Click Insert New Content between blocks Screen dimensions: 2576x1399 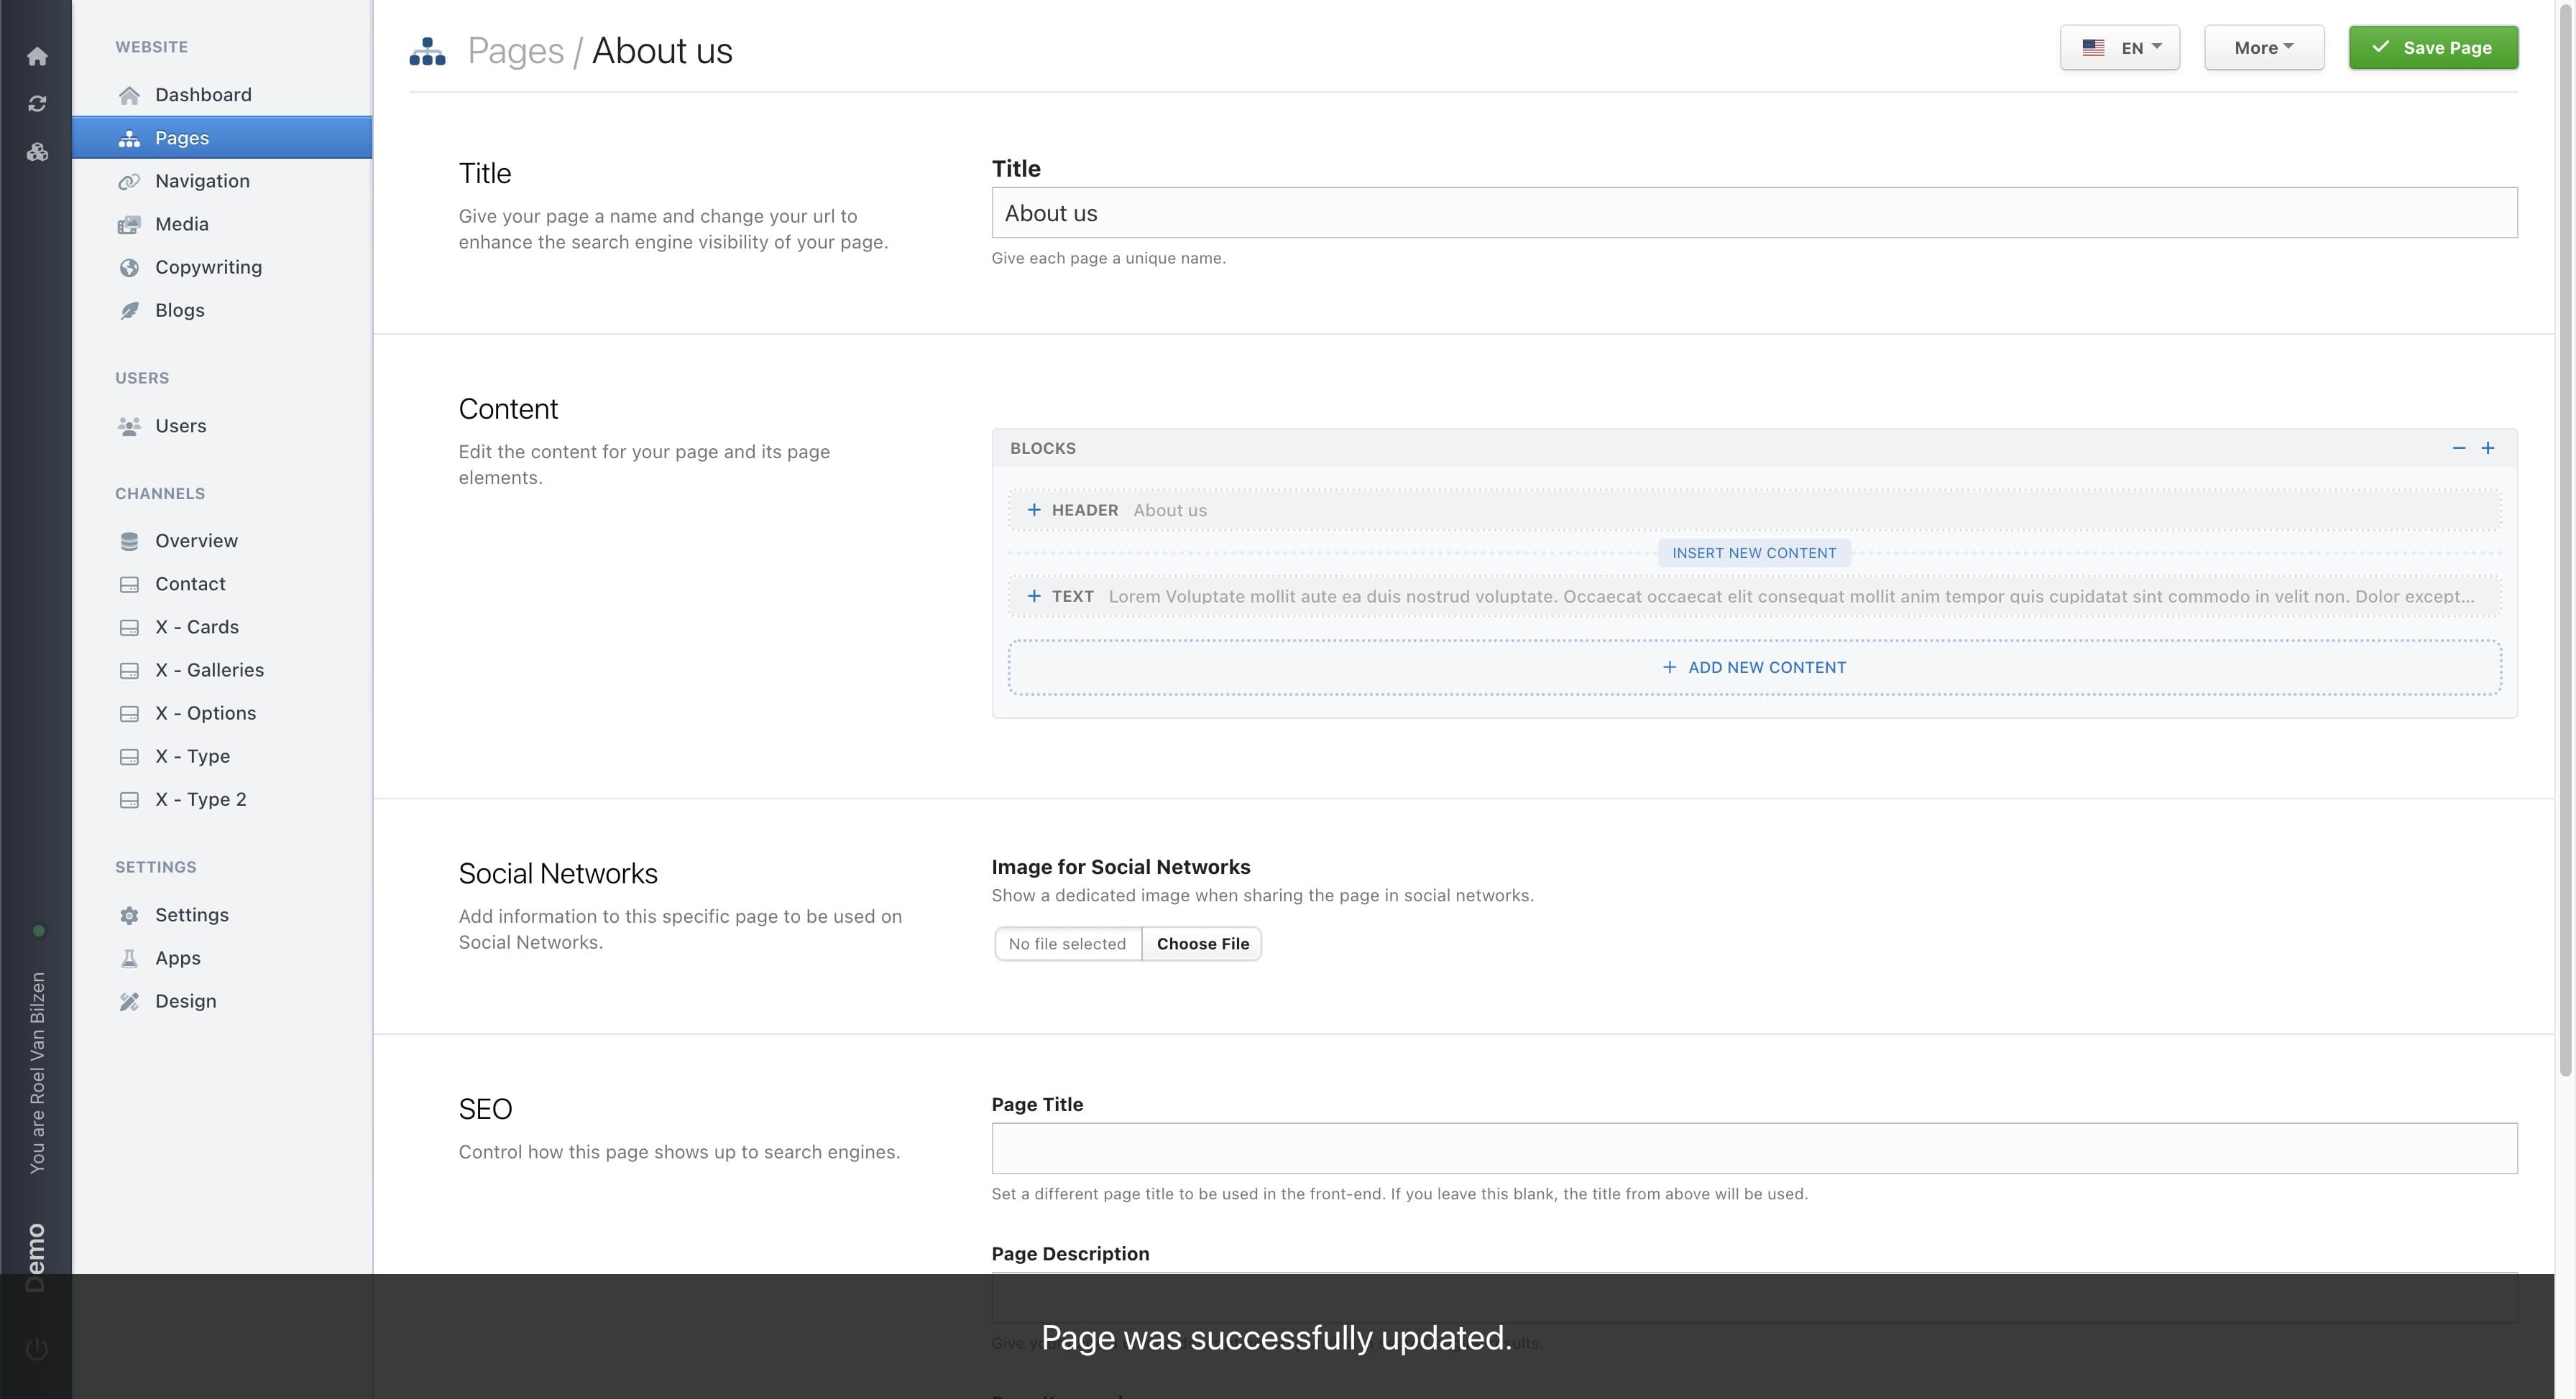point(1753,552)
